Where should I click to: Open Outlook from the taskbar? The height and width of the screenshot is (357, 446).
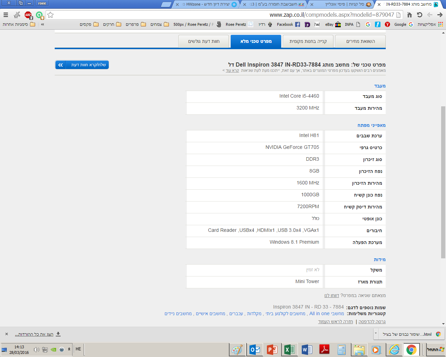point(255,350)
